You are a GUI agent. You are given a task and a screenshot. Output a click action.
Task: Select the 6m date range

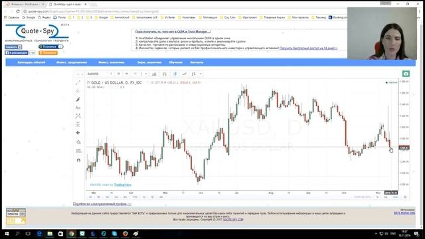click(x=126, y=197)
